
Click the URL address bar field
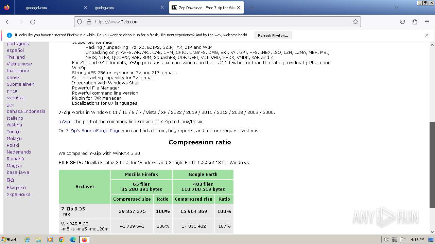pyautogui.click(x=217, y=22)
